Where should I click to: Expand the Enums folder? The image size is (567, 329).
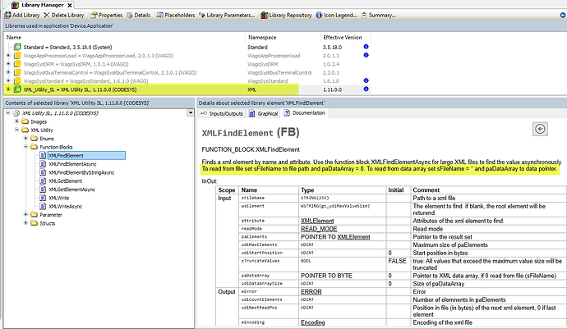click(25, 139)
